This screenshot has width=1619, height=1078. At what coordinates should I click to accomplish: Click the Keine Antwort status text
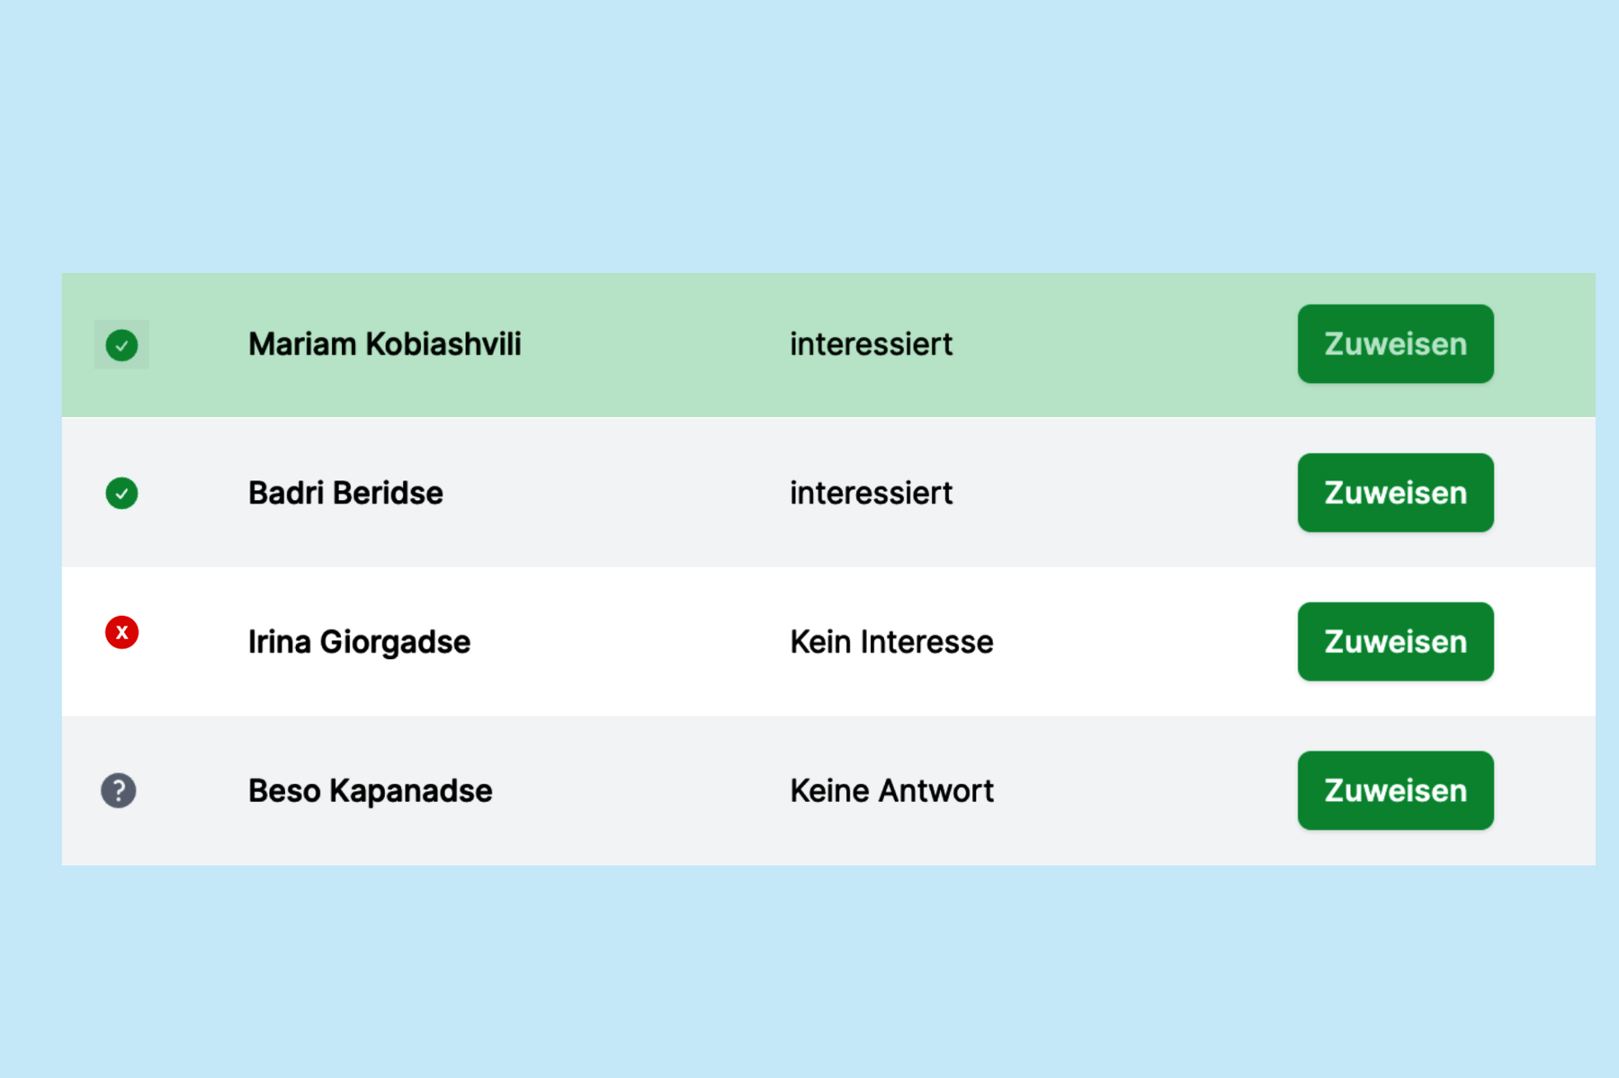click(891, 790)
